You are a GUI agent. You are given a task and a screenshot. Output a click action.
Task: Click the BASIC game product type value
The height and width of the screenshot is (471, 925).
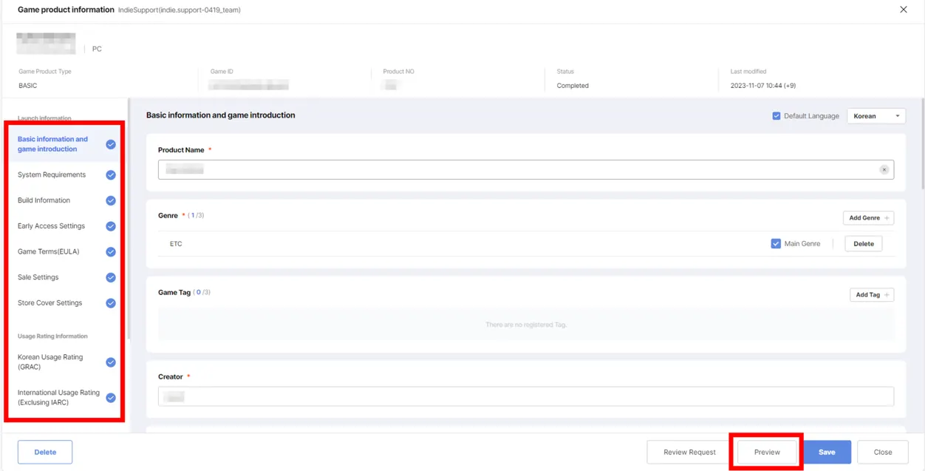[x=27, y=86]
